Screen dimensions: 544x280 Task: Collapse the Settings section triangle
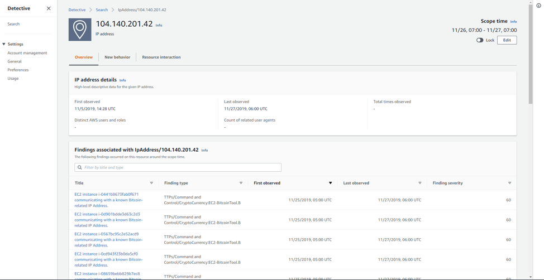point(4,45)
